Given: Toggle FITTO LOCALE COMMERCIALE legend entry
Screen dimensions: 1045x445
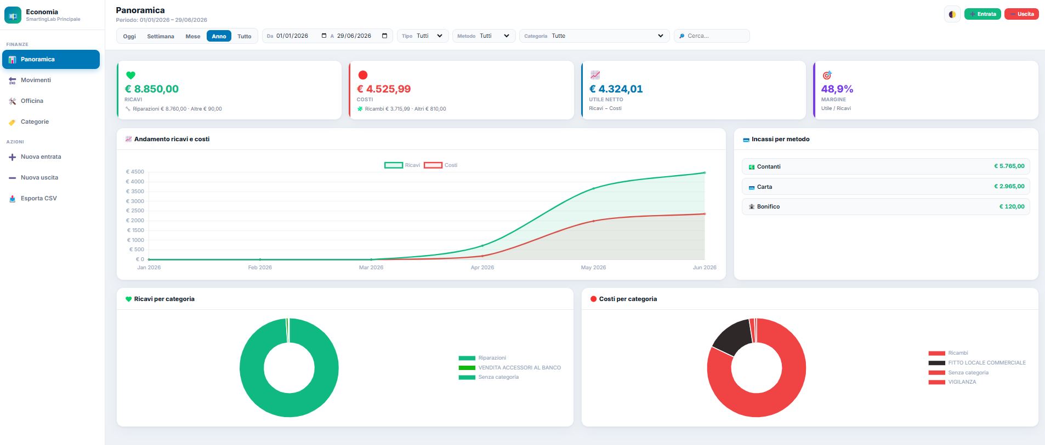Looking at the screenshot, I should (x=977, y=363).
